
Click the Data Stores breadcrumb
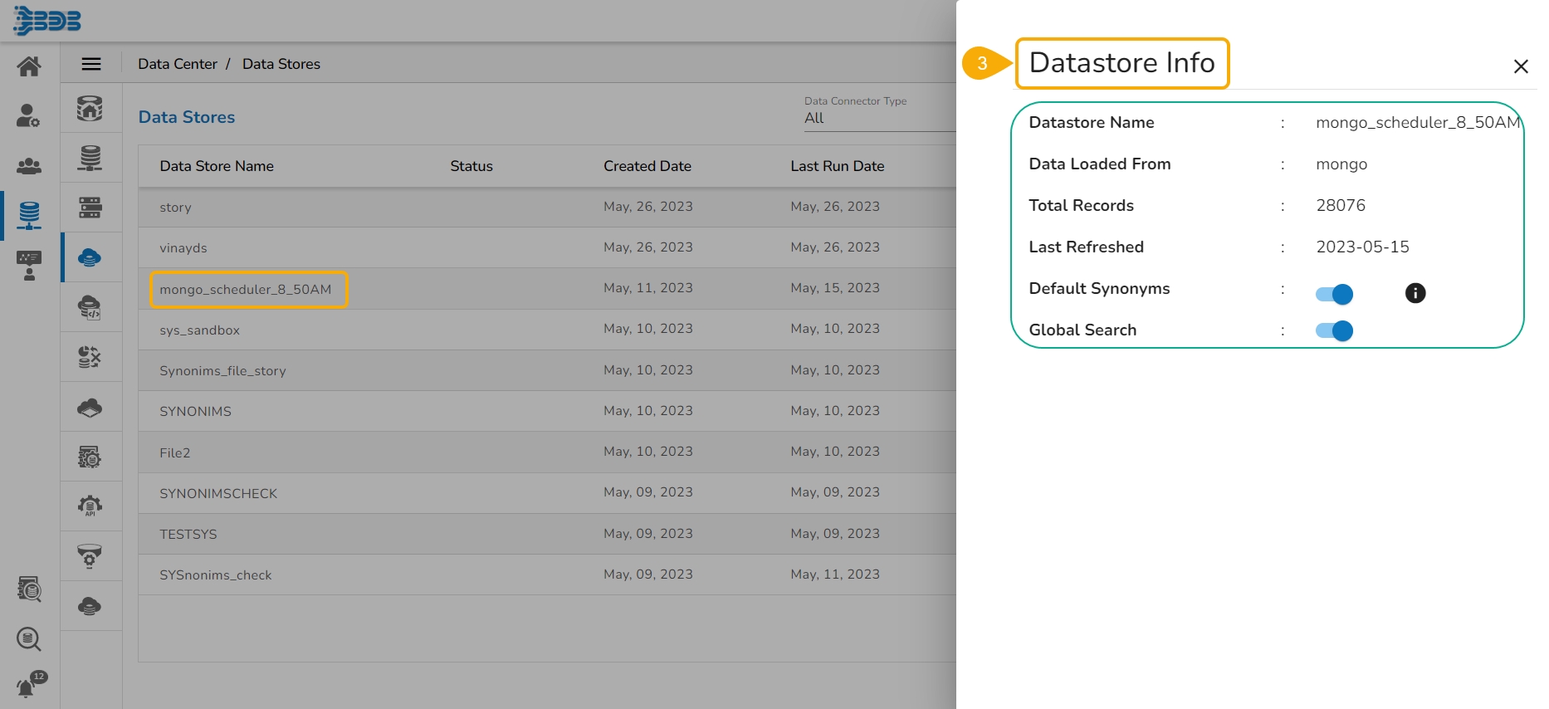click(281, 64)
